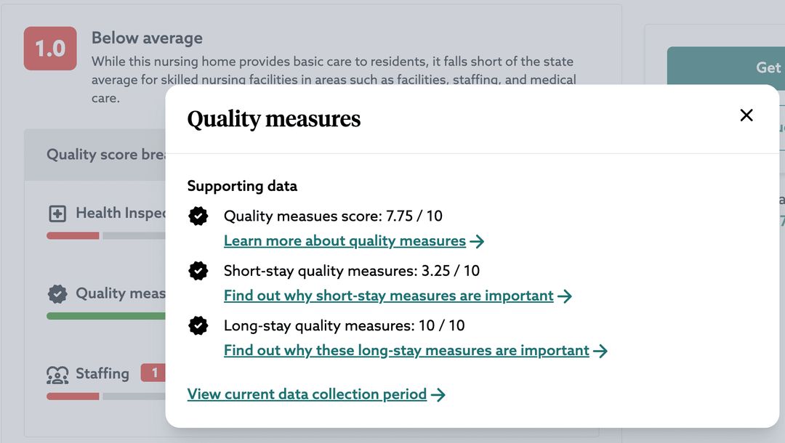This screenshot has height=443, width=785.
Task: Open the Learn more about quality measures link
Action: pos(344,240)
